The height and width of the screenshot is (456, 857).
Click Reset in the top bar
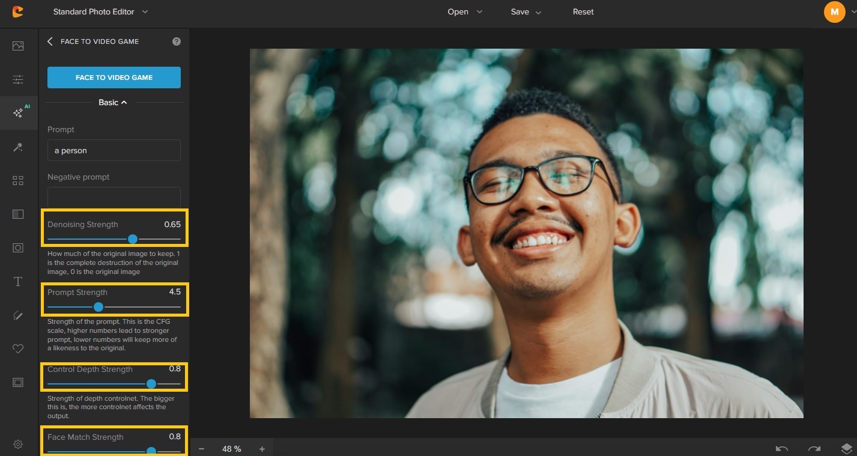(583, 12)
